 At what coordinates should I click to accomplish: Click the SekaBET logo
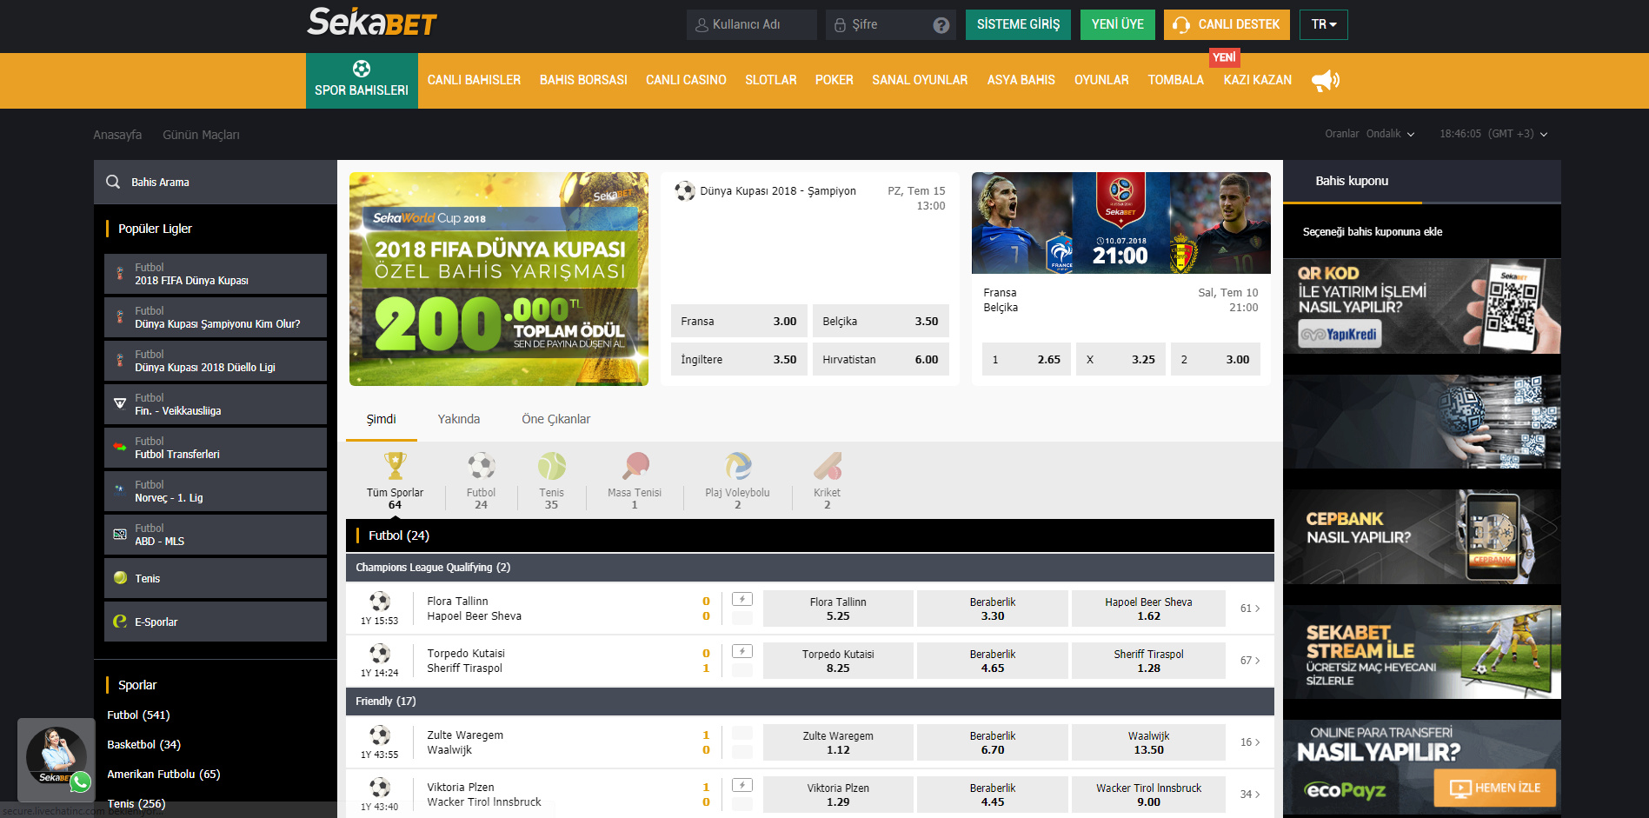(372, 23)
